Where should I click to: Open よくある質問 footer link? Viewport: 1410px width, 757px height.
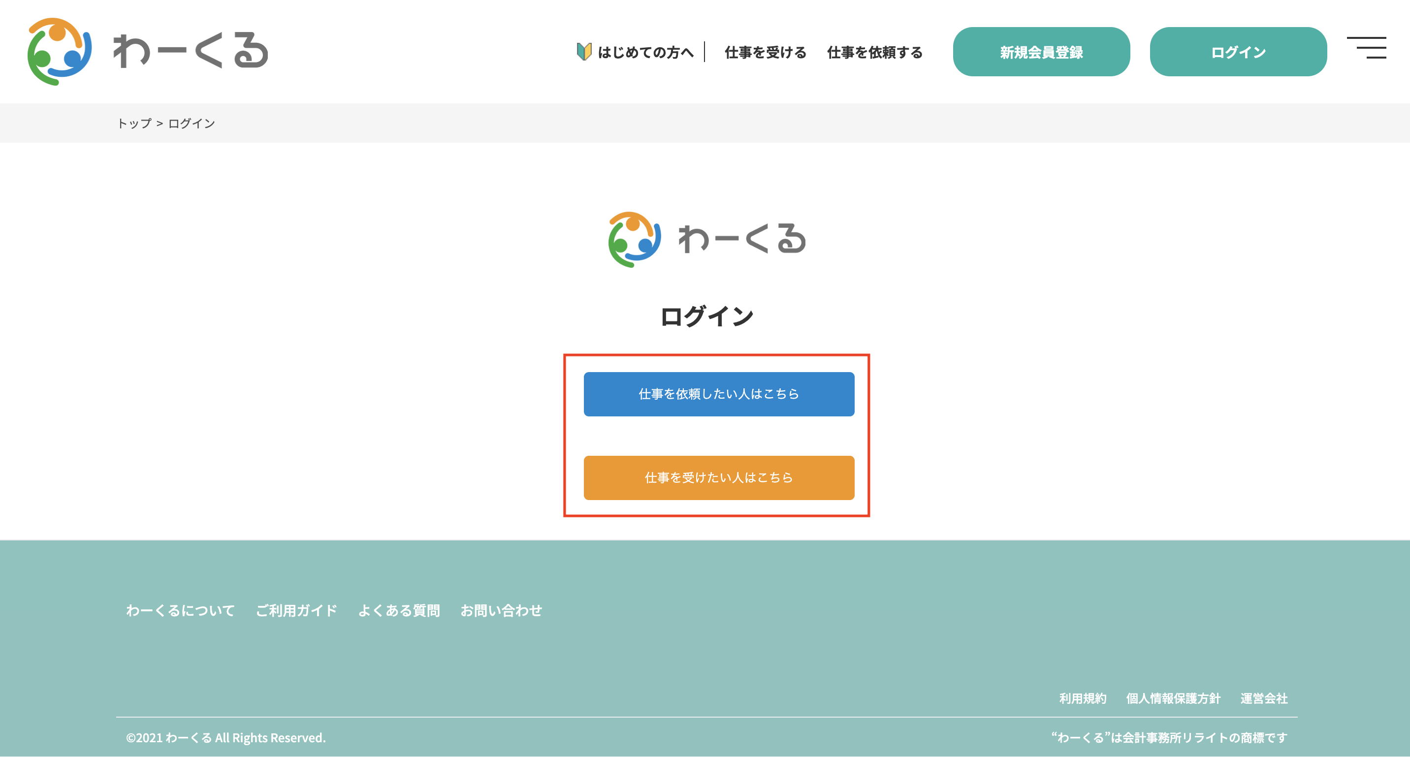coord(399,610)
